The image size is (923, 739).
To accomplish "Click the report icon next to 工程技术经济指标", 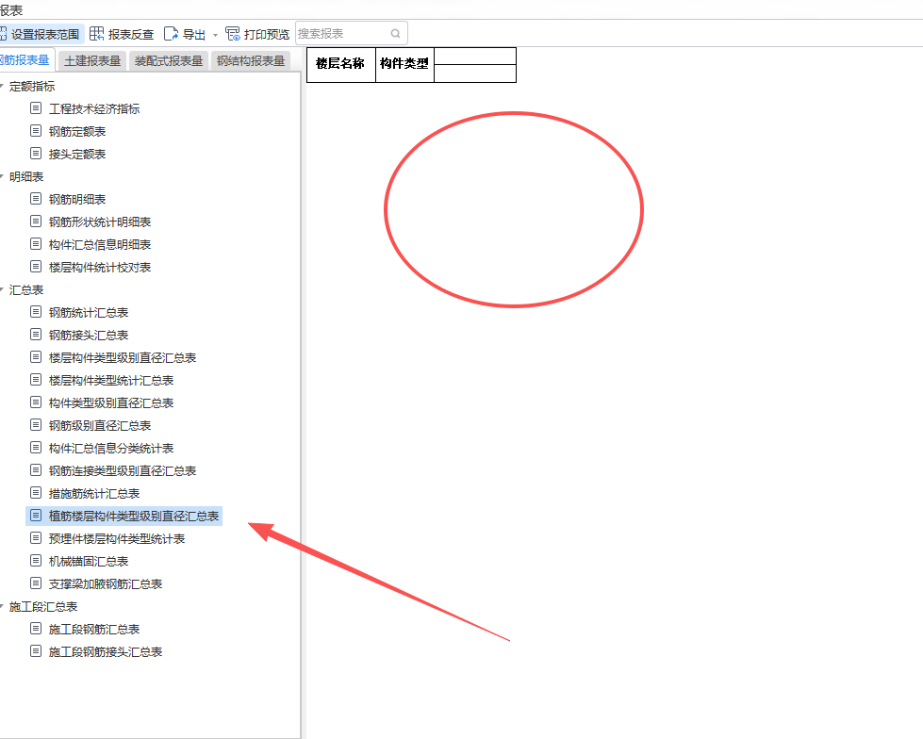I will [x=36, y=108].
